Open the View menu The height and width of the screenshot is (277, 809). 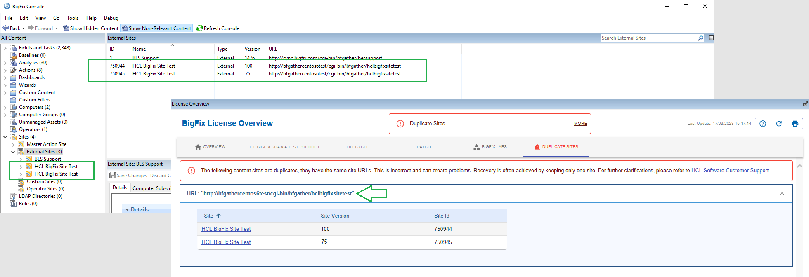click(40, 18)
